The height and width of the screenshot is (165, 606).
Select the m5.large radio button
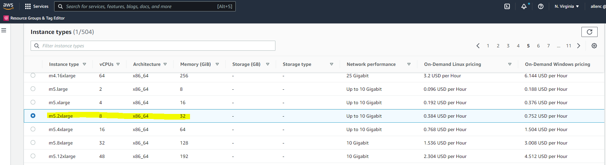[x=33, y=89]
